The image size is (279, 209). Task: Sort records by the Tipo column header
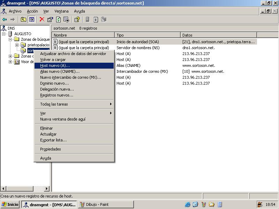pos(148,35)
